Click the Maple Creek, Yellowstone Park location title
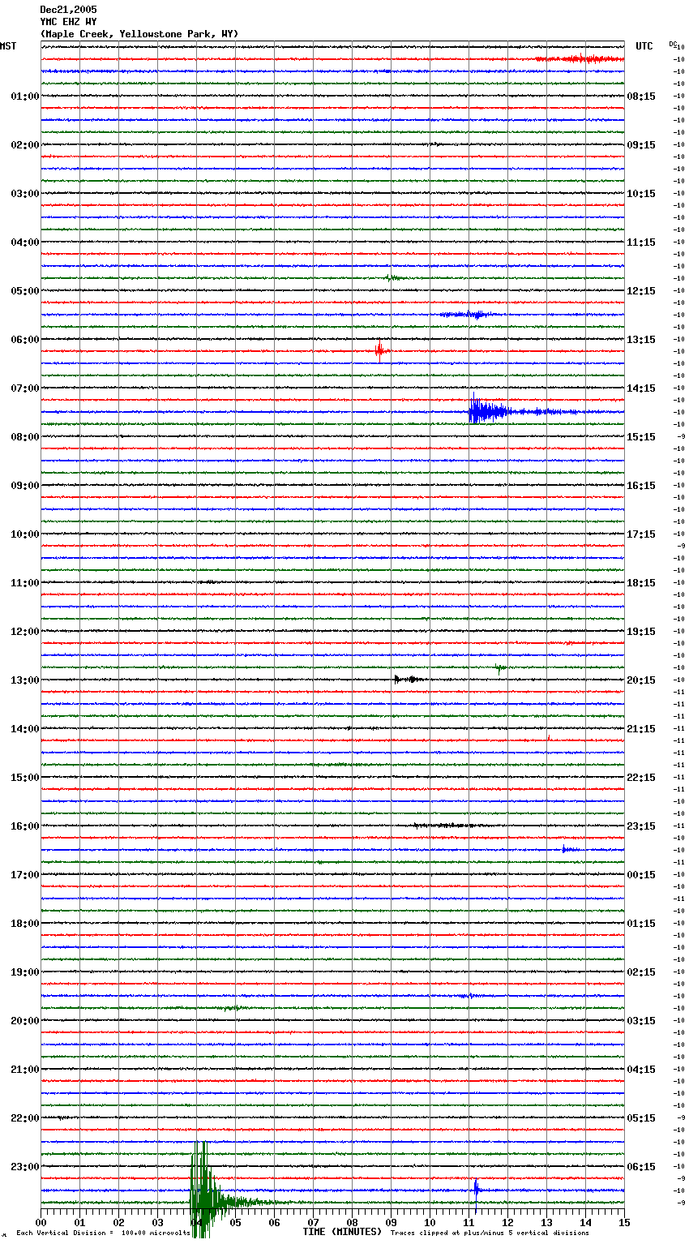The width and height of the screenshot is (689, 1244). (x=139, y=34)
